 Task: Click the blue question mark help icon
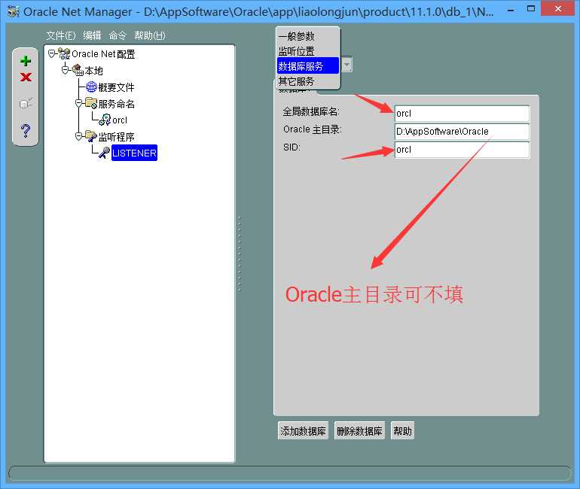(26, 130)
